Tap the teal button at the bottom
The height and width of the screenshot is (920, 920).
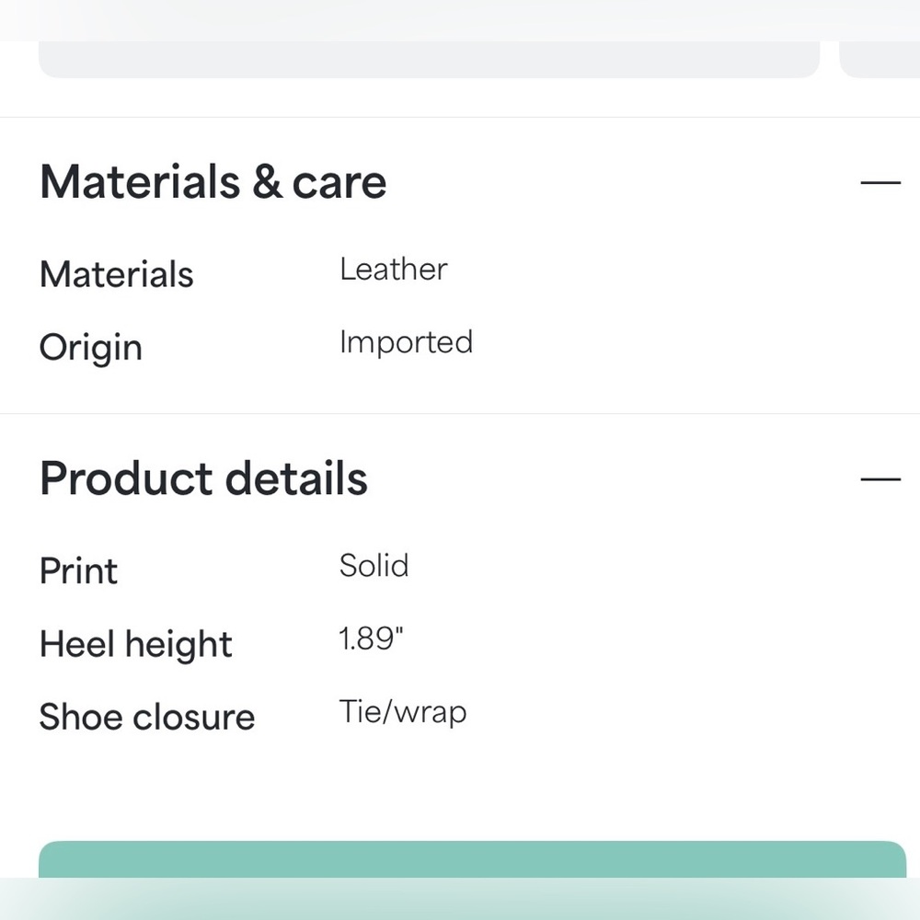point(472,859)
